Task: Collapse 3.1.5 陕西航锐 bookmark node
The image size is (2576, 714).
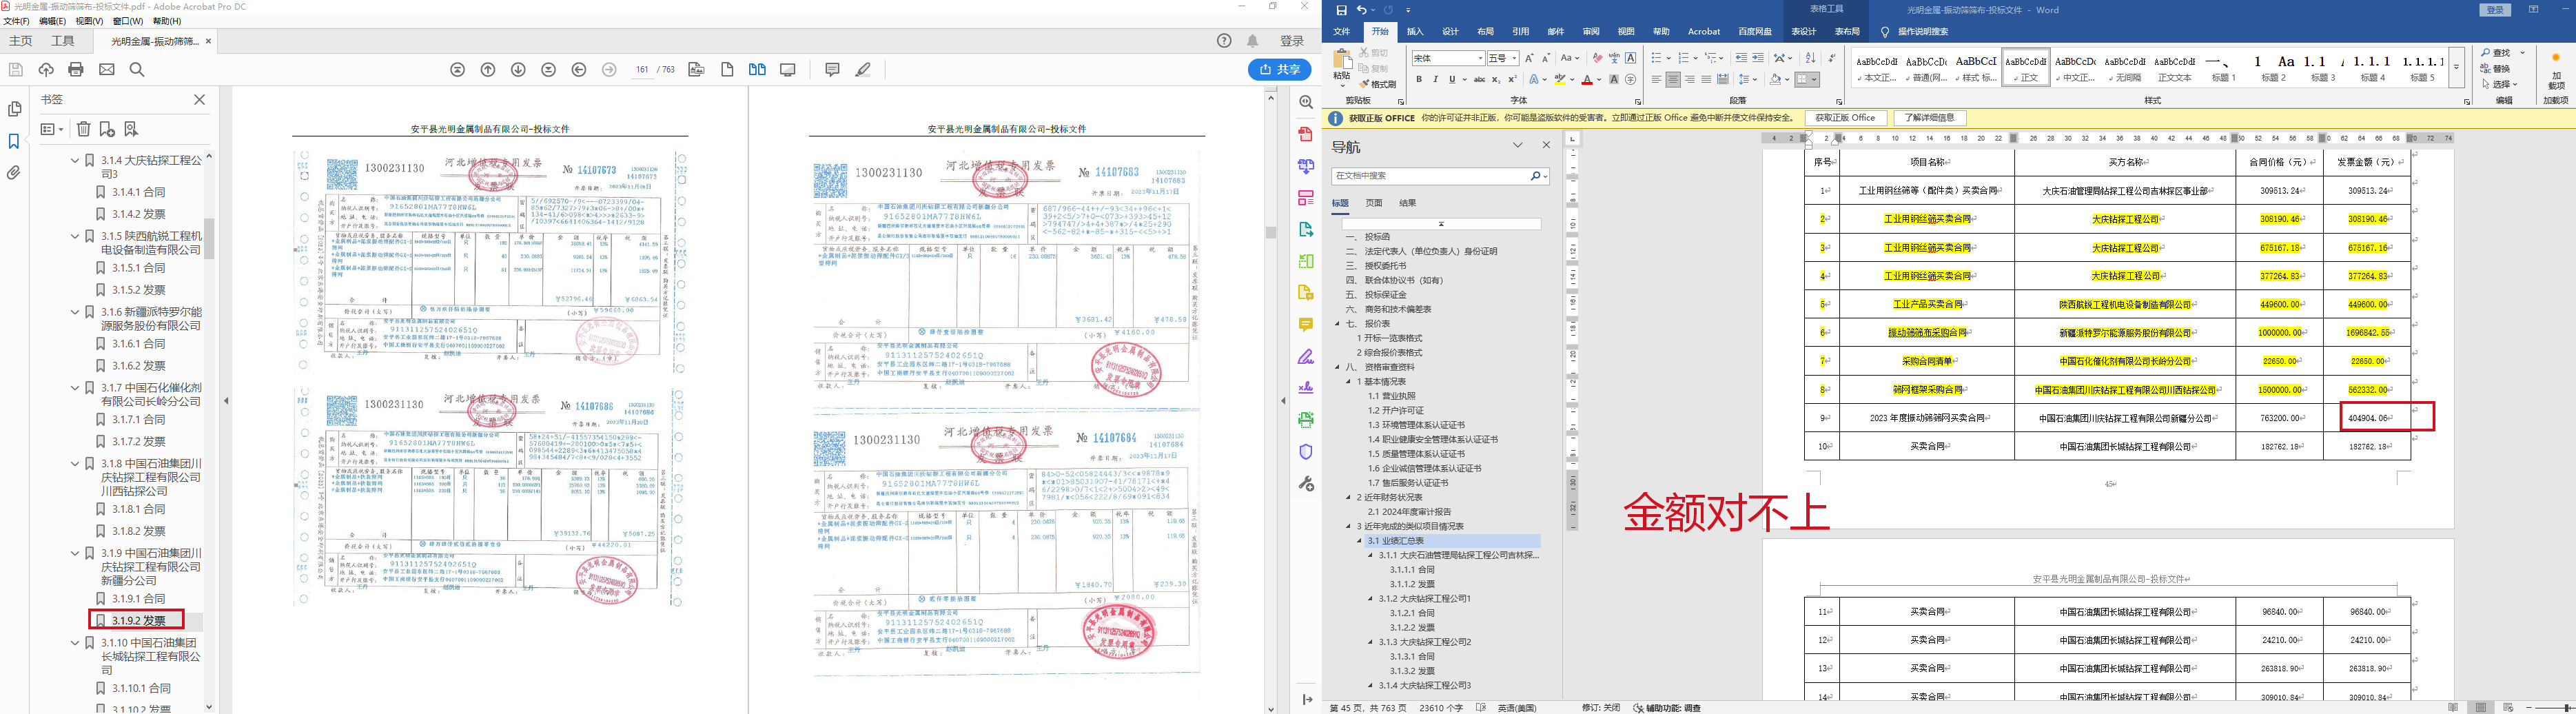Action: coord(75,236)
